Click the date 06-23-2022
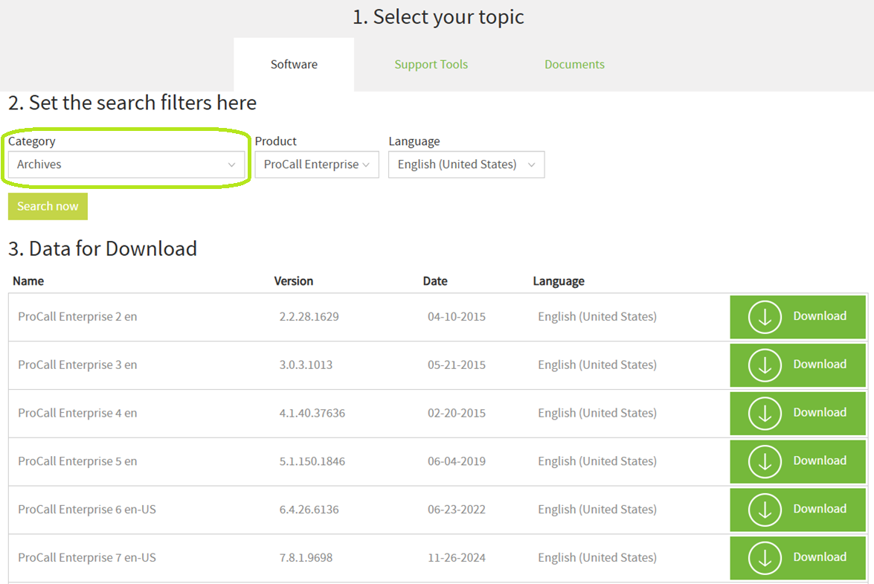 tap(457, 510)
